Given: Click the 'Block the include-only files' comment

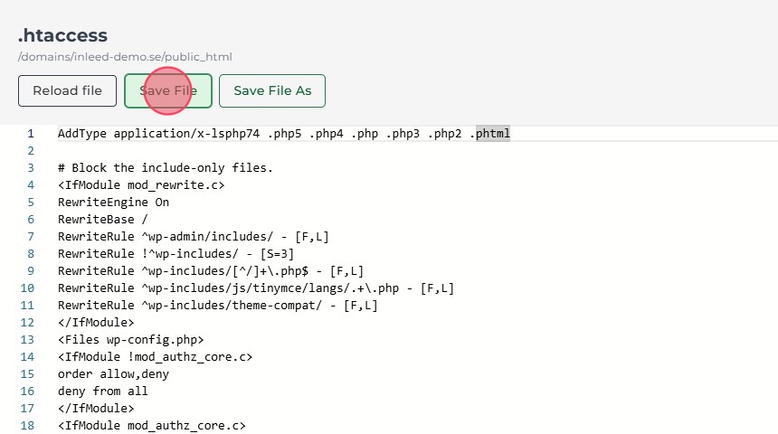Looking at the screenshot, I should coord(165,168).
